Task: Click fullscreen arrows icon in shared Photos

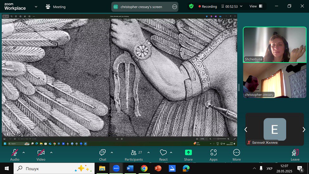Action: [x=234, y=139]
